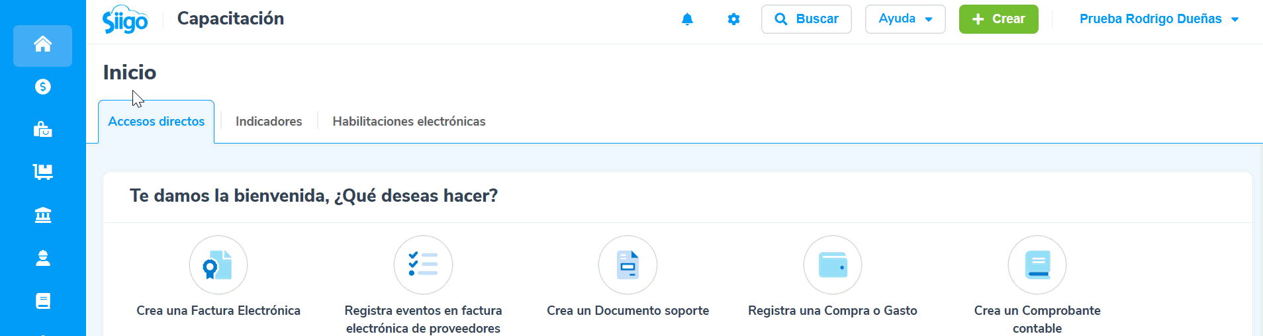Click the bank building icon
This screenshot has width=1263, height=336.
click(x=43, y=215)
